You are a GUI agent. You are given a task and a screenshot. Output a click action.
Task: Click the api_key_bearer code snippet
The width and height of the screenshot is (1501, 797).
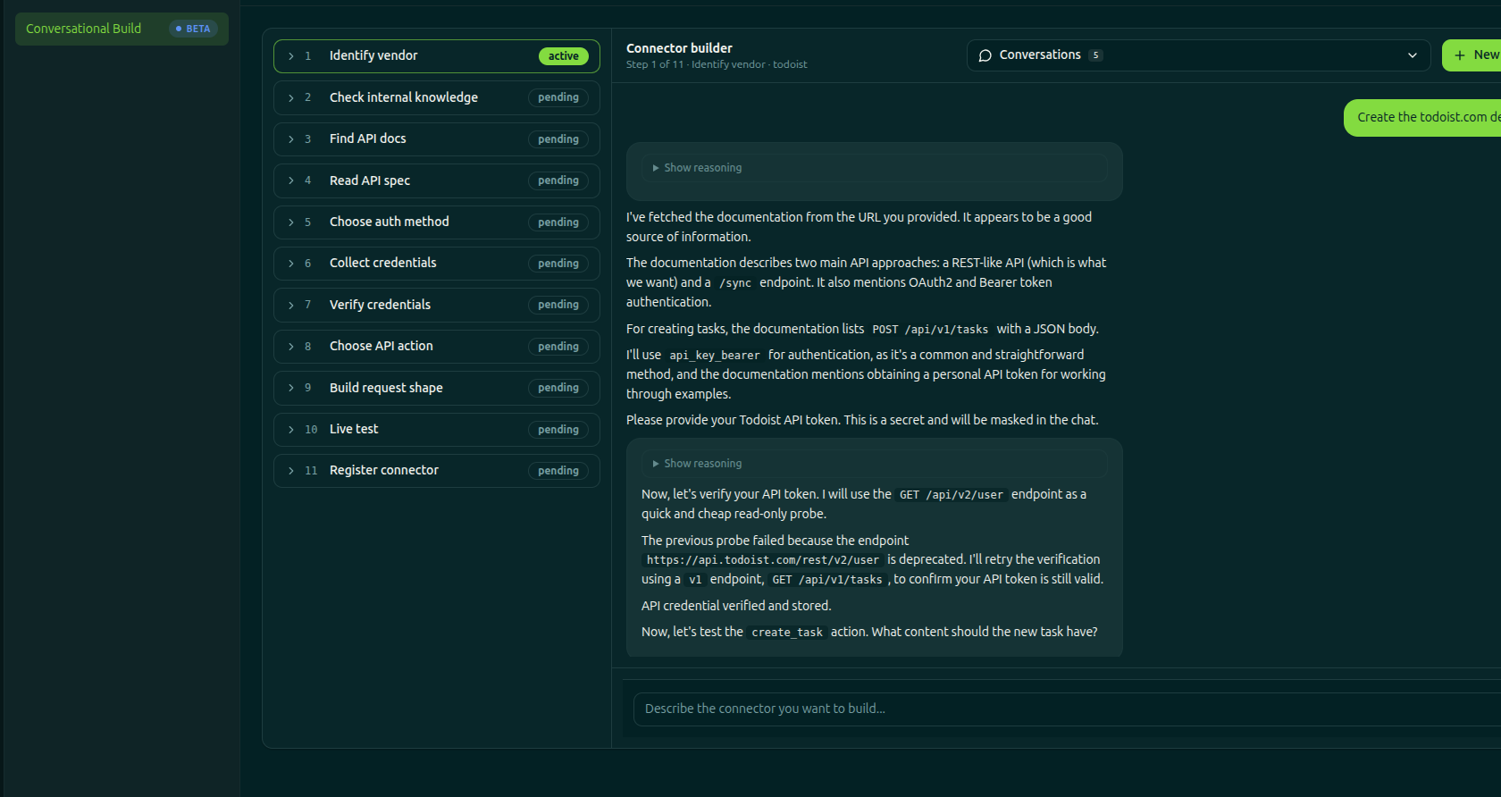[x=715, y=356]
